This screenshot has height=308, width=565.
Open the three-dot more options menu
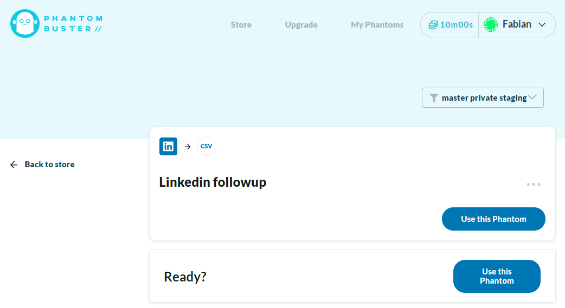[534, 184]
